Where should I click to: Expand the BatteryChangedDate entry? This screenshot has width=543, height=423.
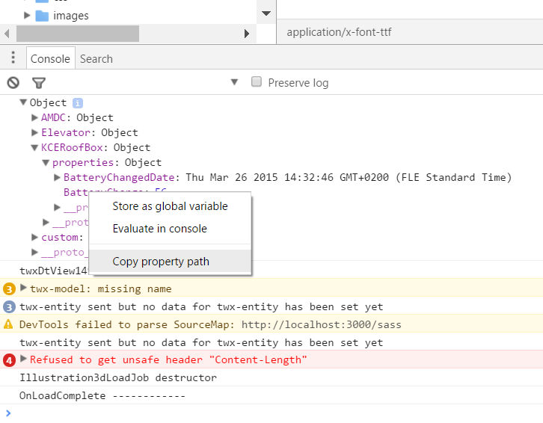click(x=57, y=178)
